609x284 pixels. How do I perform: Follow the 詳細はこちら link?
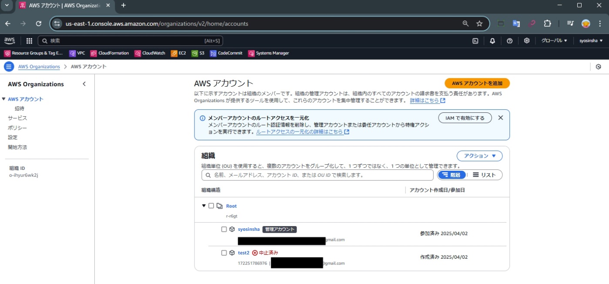[x=428, y=101]
